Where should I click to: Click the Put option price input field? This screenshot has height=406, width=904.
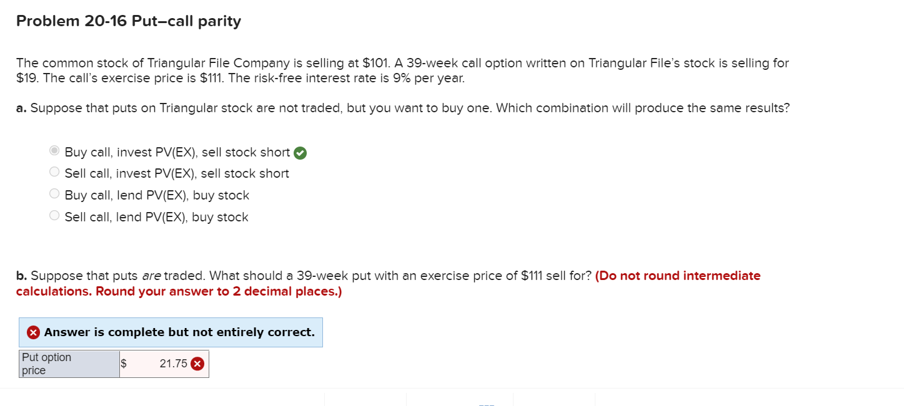[162, 363]
